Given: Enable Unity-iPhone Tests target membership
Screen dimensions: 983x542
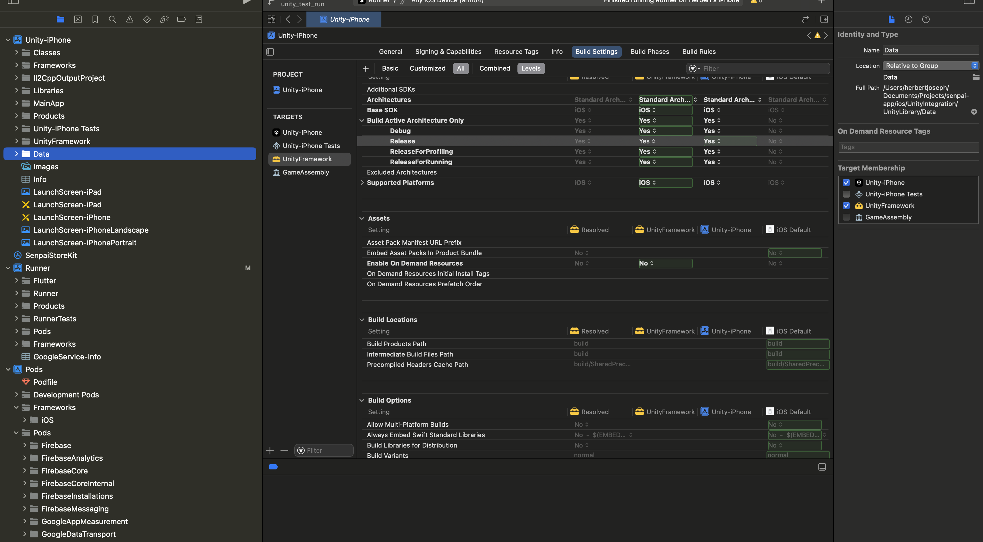Looking at the screenshot, I should point(846,194).
